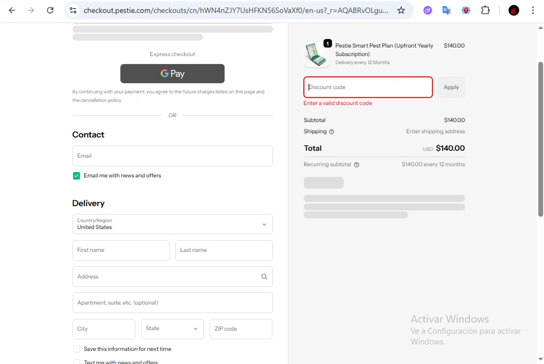Focus the Discount code field
Image resolution: width=544 pixels, height=364 pixels.
click(368, 87)
